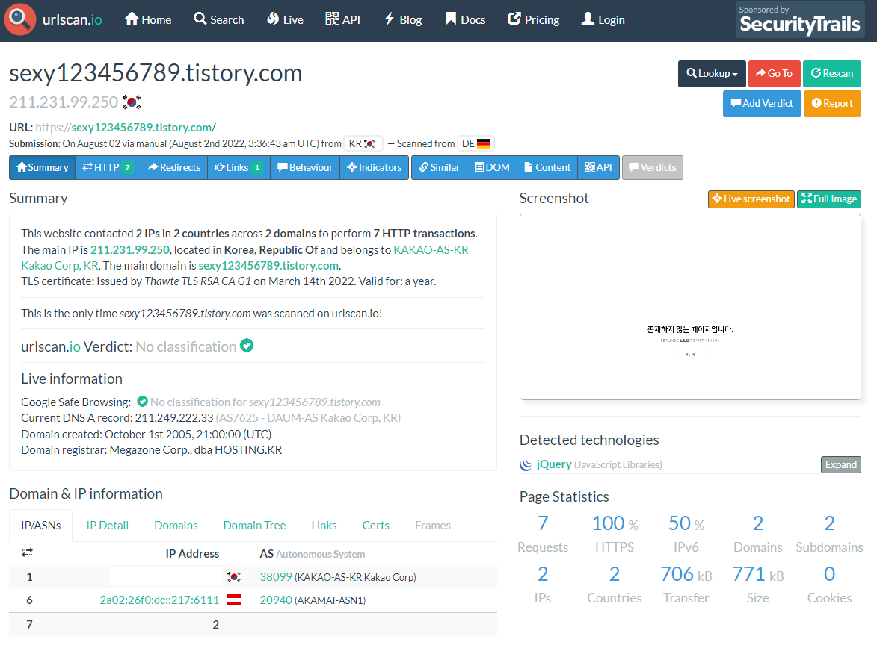This screenshot has height=657, width=877.
Task: Click the page screenshot thumbnail
Action: tap(690, 307)
